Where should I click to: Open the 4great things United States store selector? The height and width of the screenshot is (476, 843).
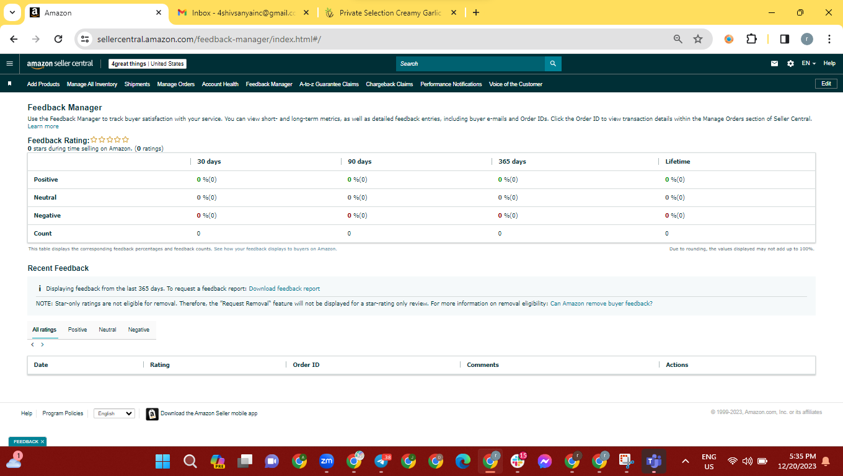(147, 64)
